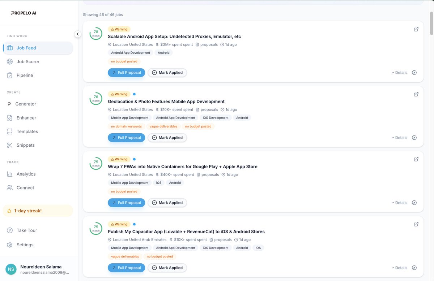Mark the Capacitor App job as applied
Image resolution: width=434 pixels, height=281 pixels.
[x=167, y=268]
